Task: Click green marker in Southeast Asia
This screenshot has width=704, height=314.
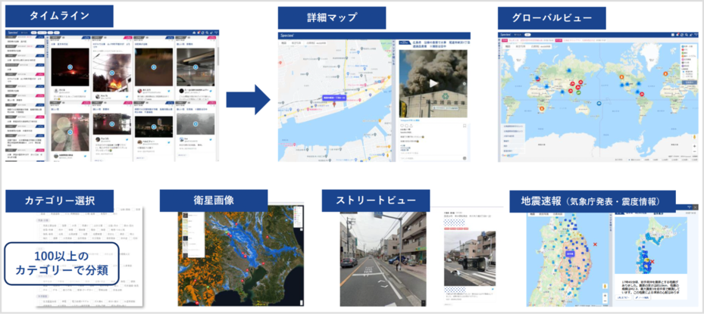Action: tap(579, 92)
